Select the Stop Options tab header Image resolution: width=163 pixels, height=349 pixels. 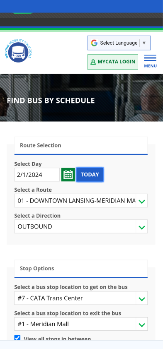pyautogui.click(x=81, y=269)
